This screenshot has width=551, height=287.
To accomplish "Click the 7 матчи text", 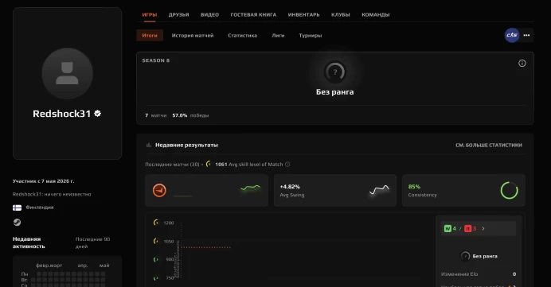I will (x=156, y=115).
